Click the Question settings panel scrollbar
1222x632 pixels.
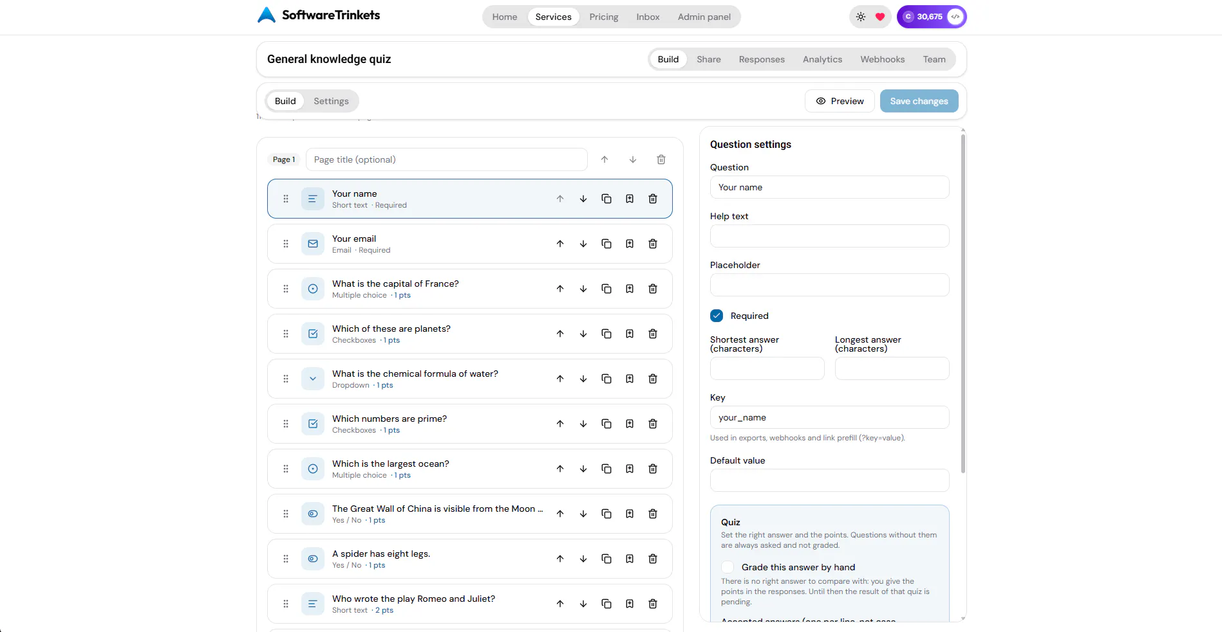963,303
